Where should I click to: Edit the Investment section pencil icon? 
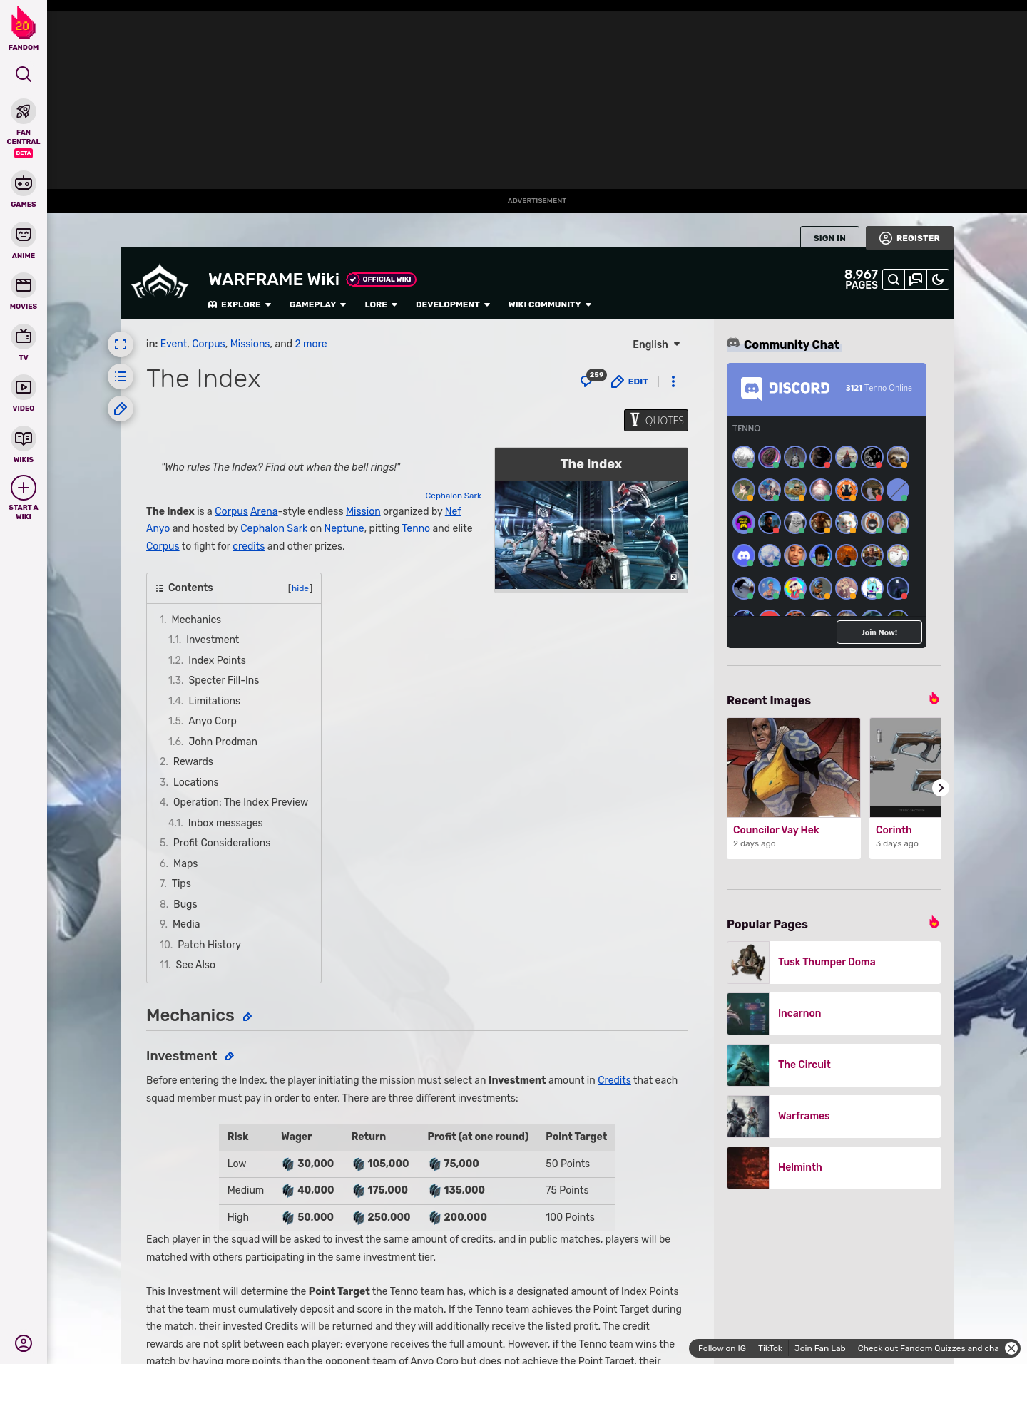click(230, 1056)
